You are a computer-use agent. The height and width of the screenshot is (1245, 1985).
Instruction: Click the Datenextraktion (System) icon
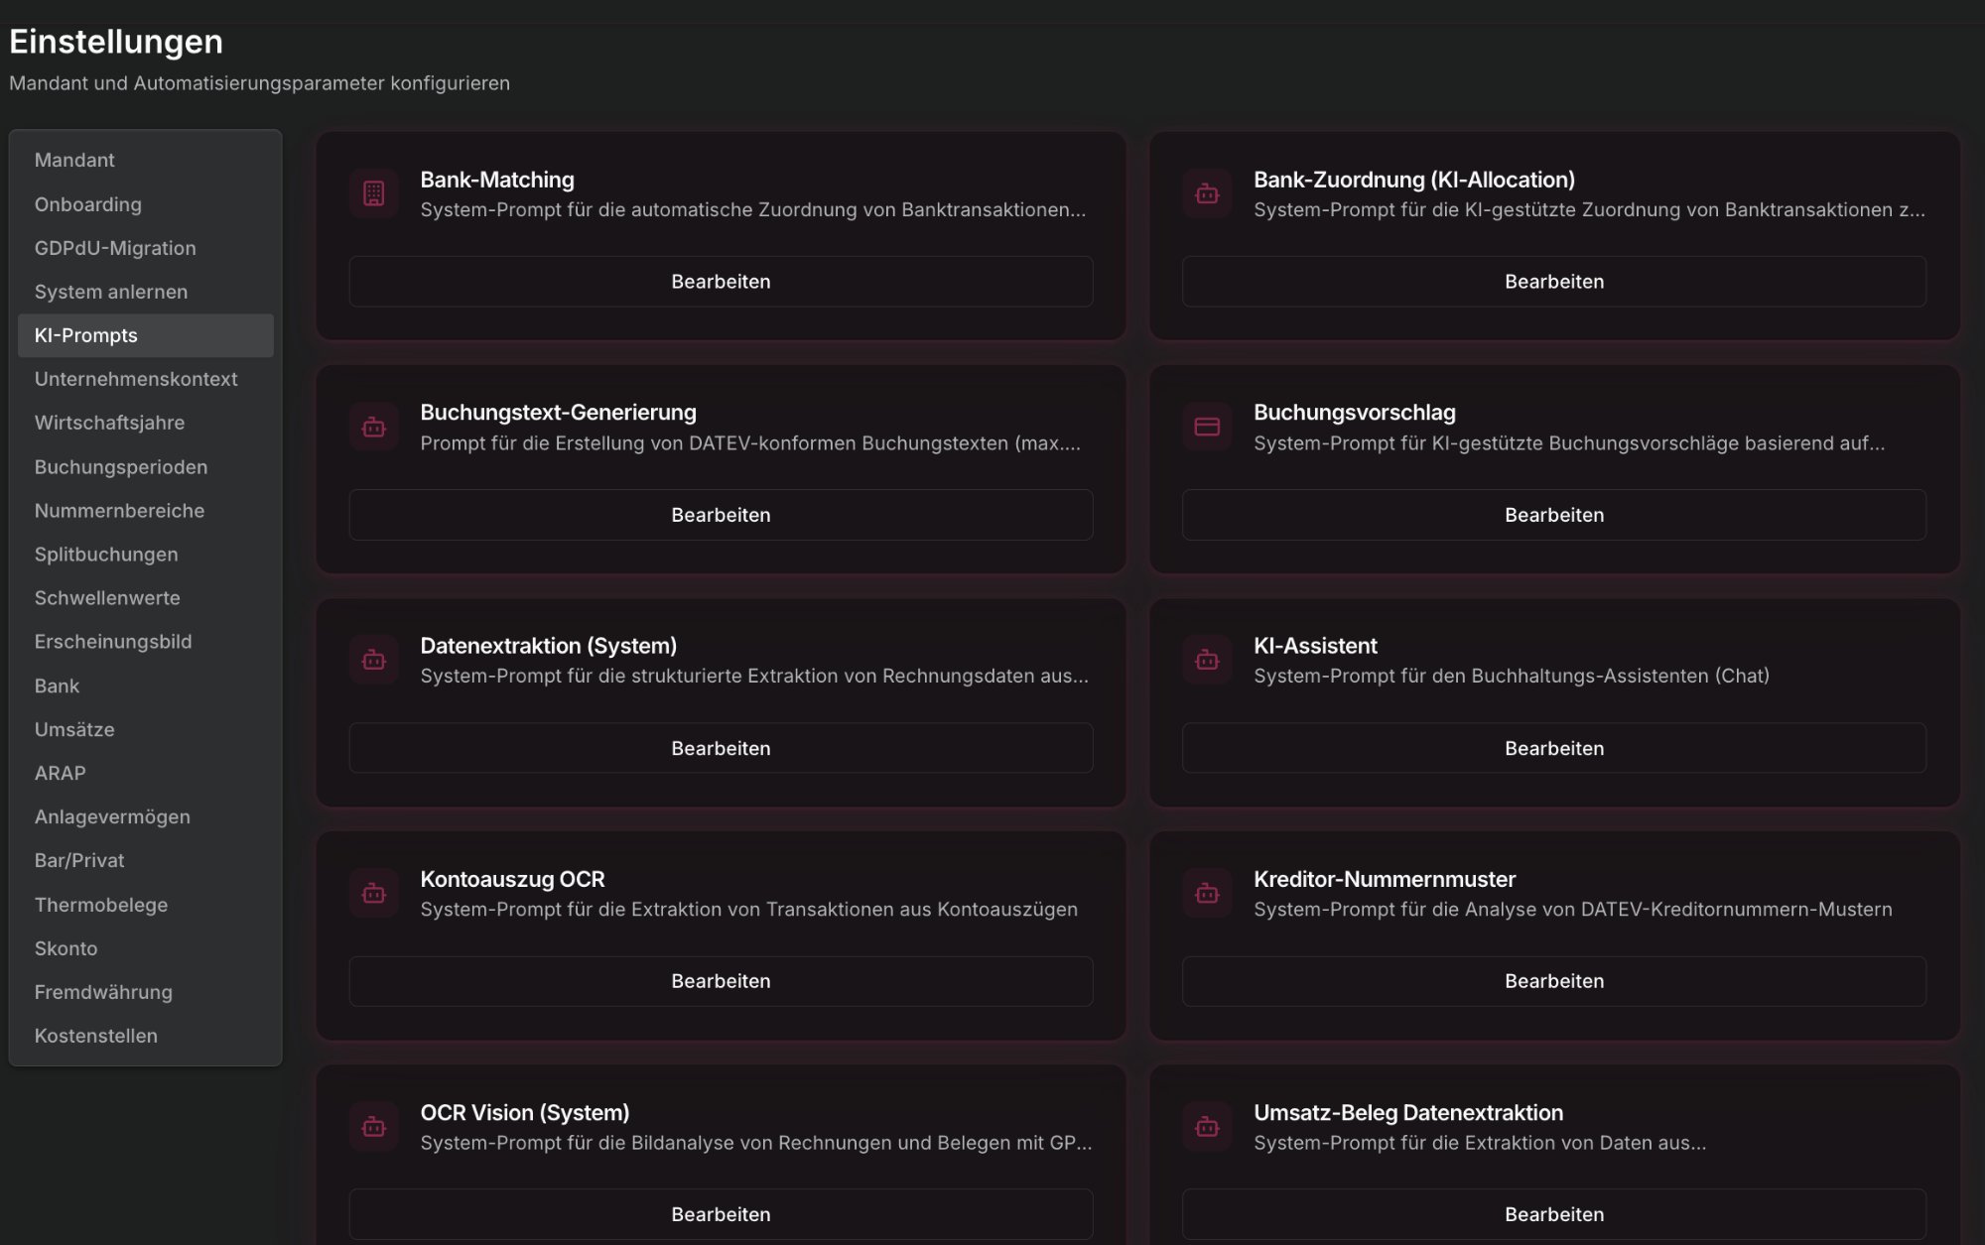[373, 660]
